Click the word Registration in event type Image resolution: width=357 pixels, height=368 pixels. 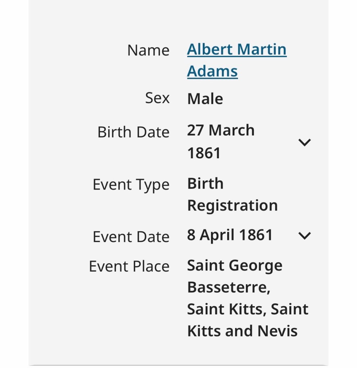[232, 206]
